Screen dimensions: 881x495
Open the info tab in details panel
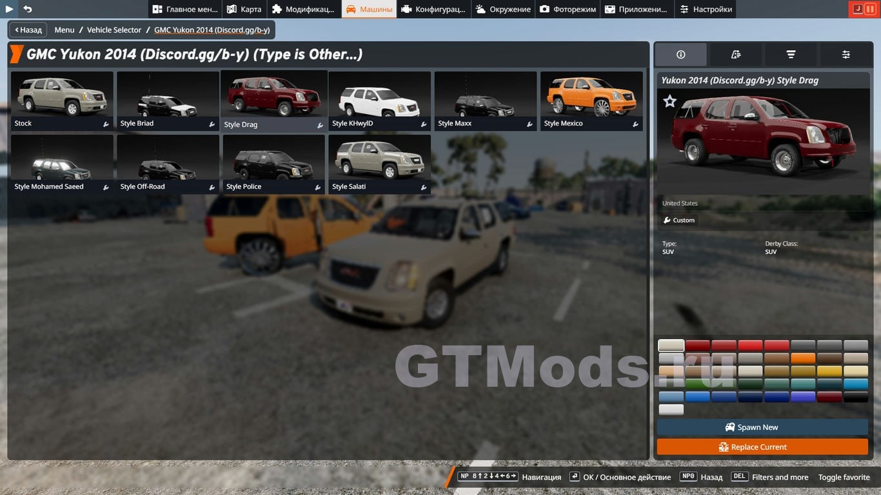click(680, 55)
